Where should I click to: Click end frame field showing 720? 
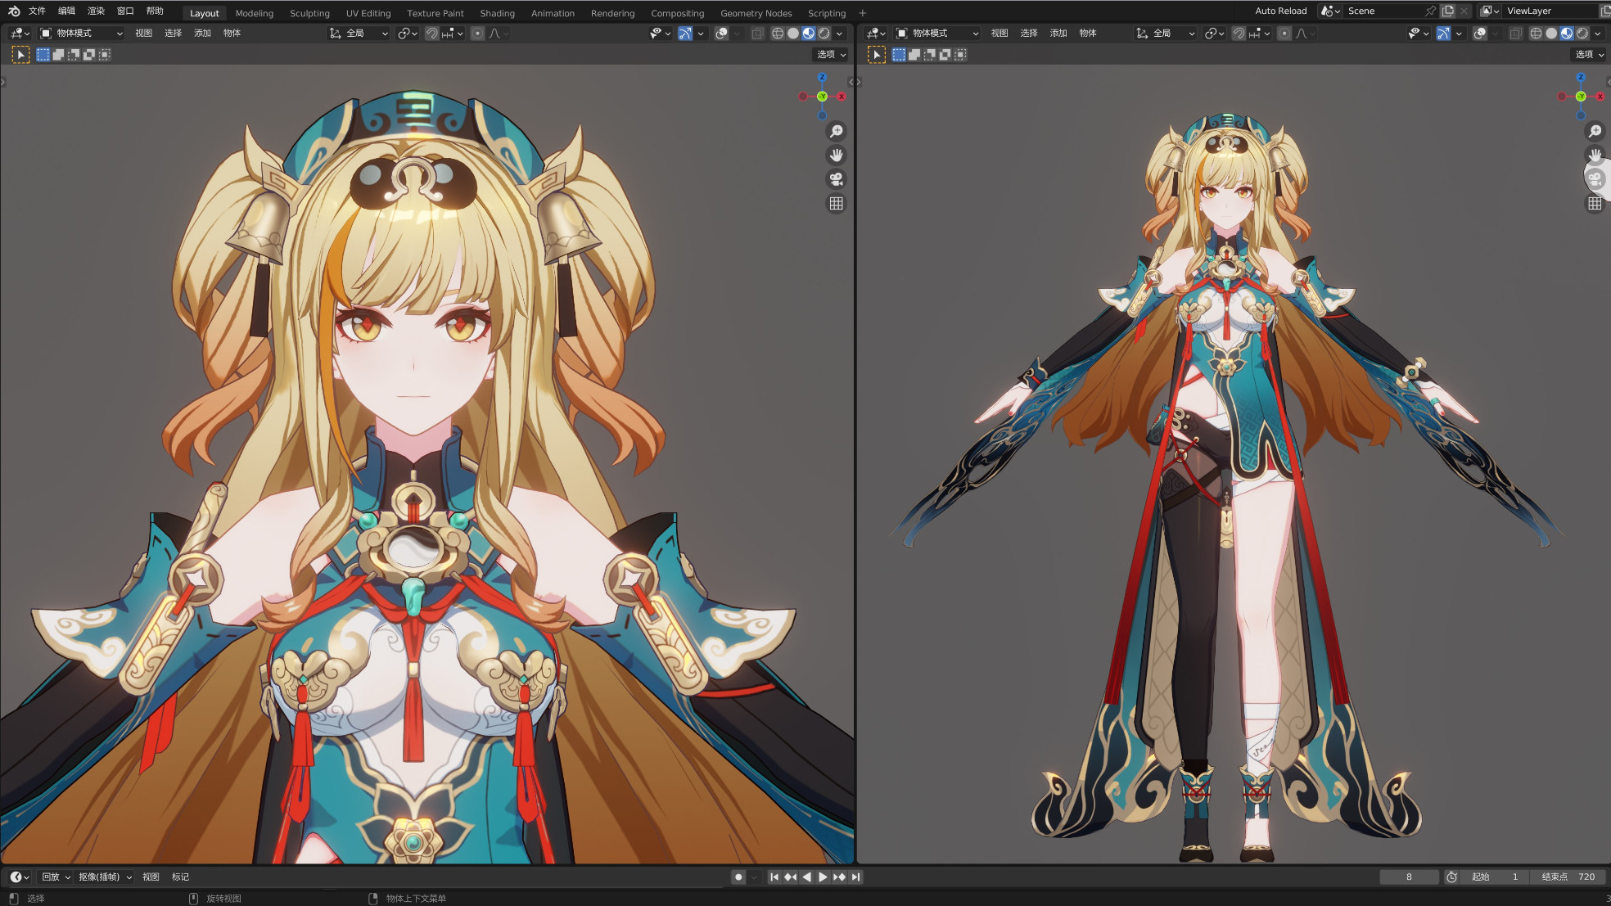coord(1568,877)
